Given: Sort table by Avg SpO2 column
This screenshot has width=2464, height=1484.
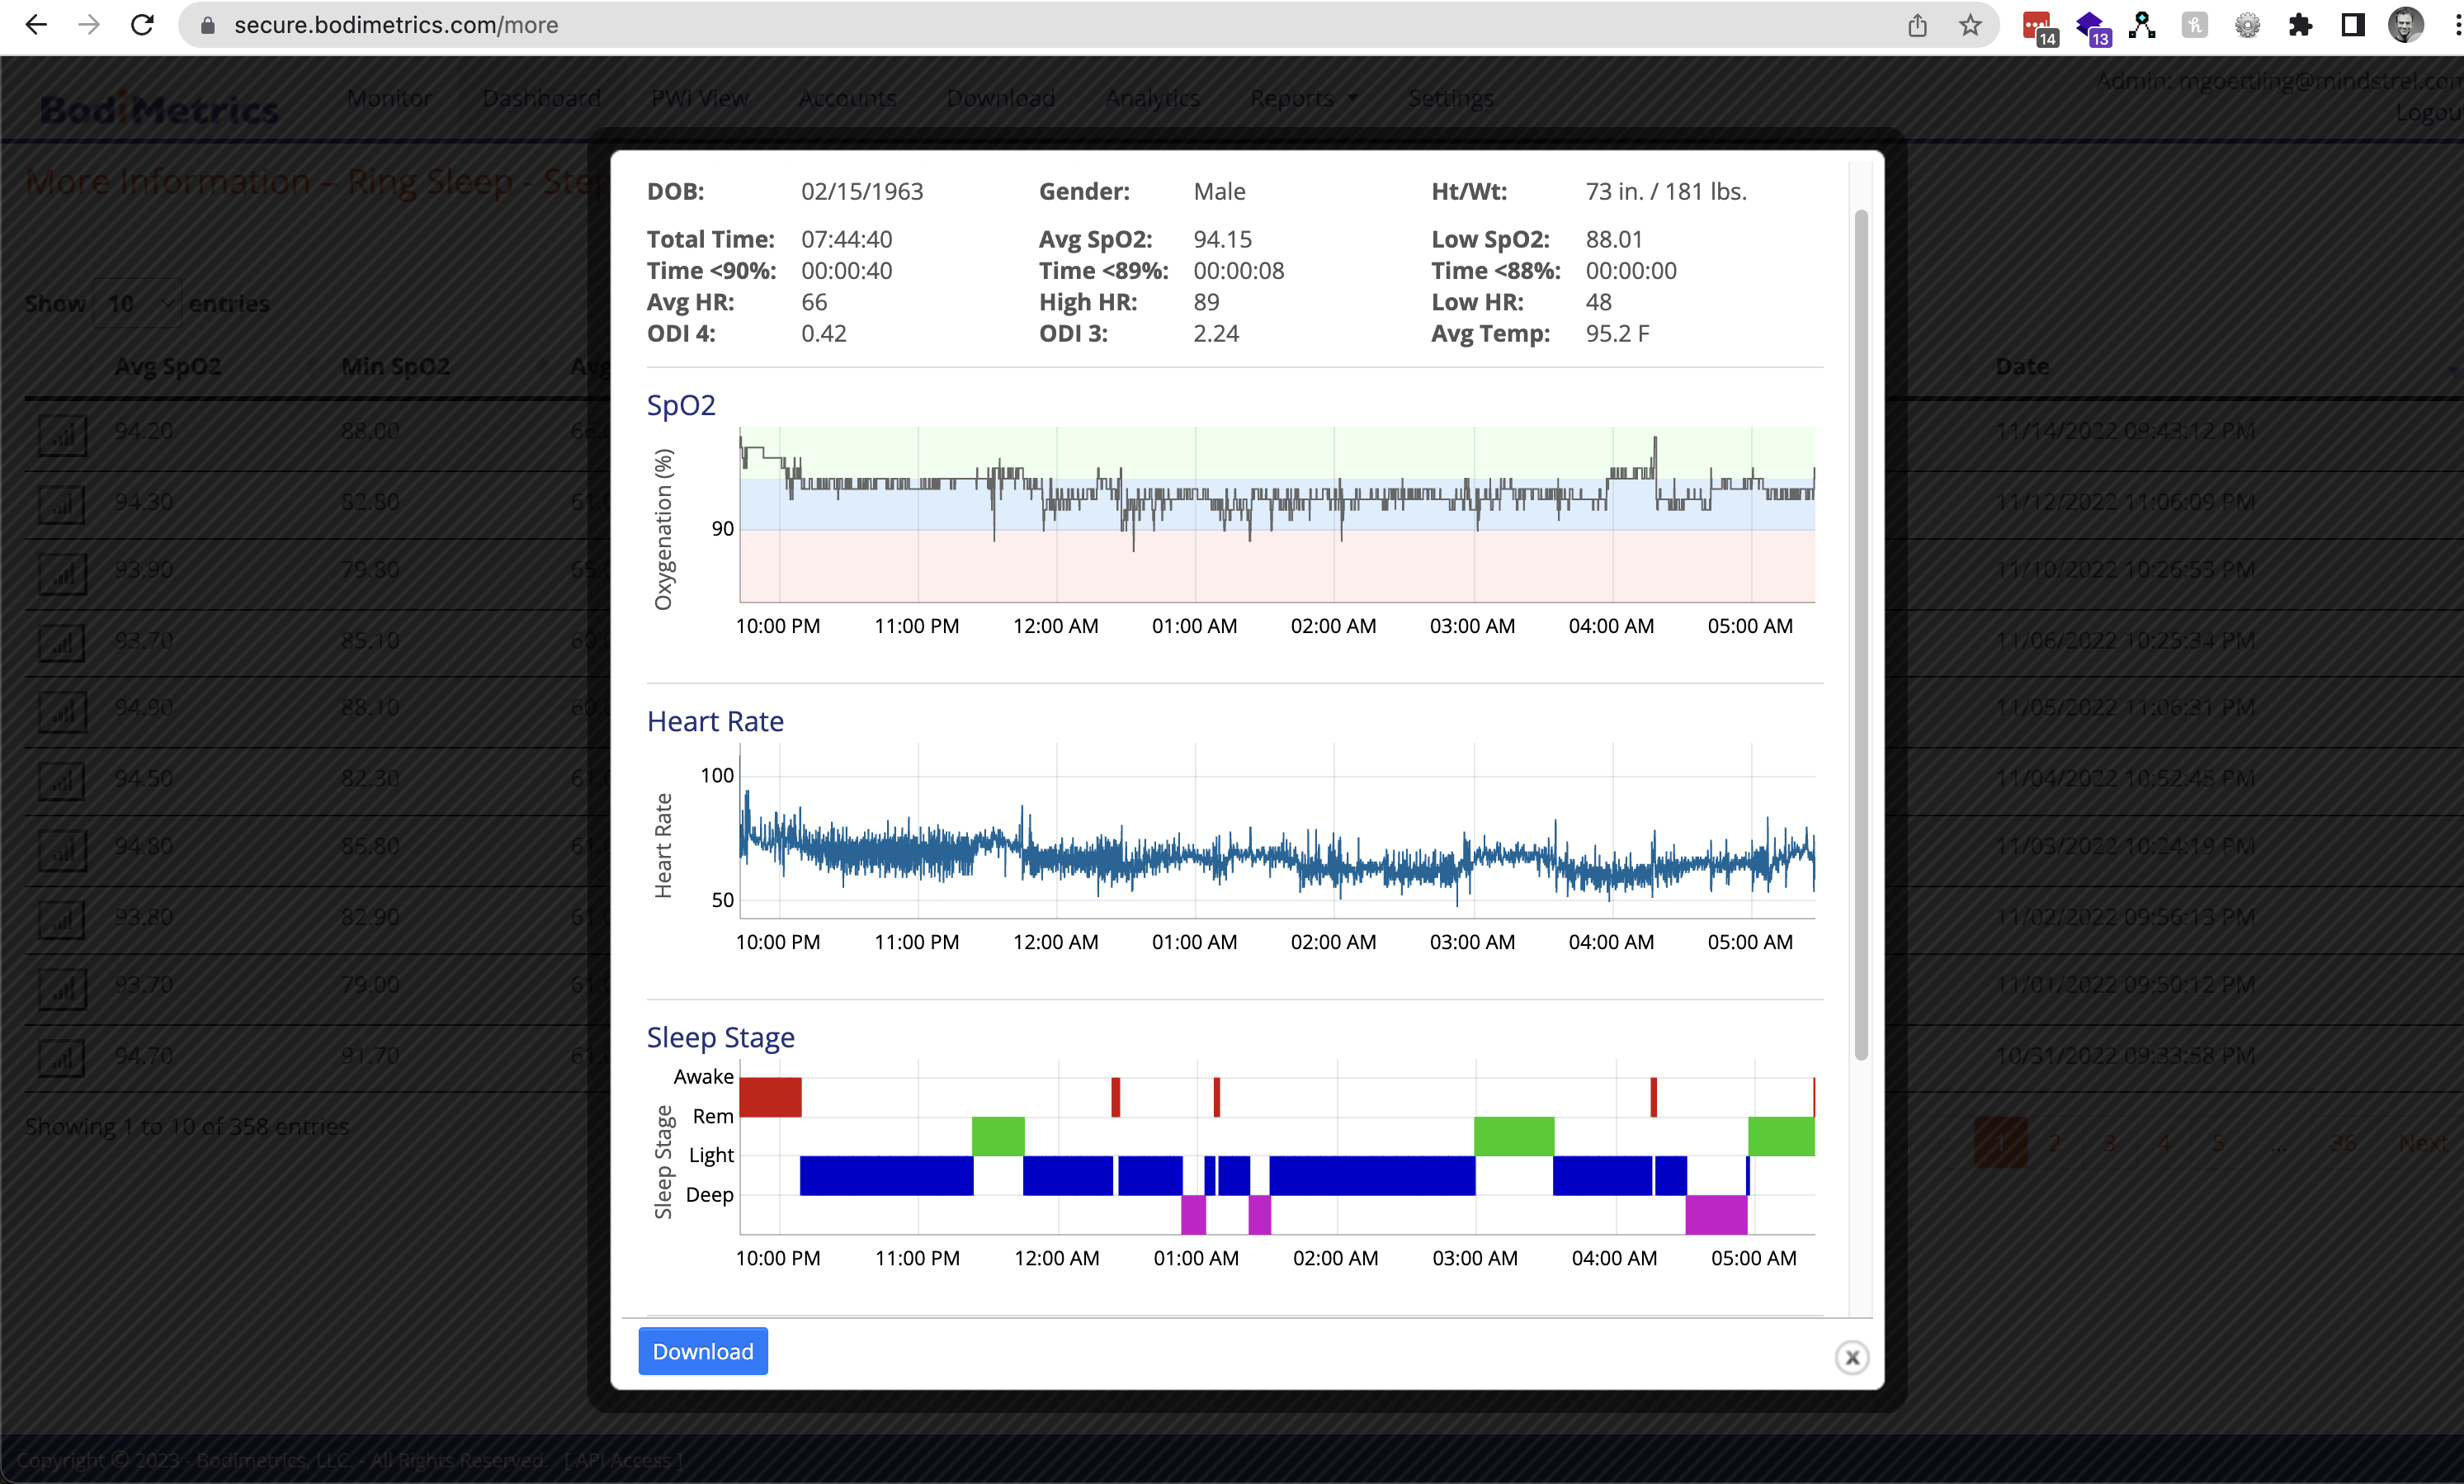Looking at the screenshot, I should click(x=168, y=366).
